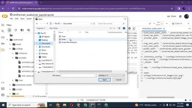Open the dialog help icon
This screenshot has width=192, height=108.
pyautogui.click(x=124, y=28)
